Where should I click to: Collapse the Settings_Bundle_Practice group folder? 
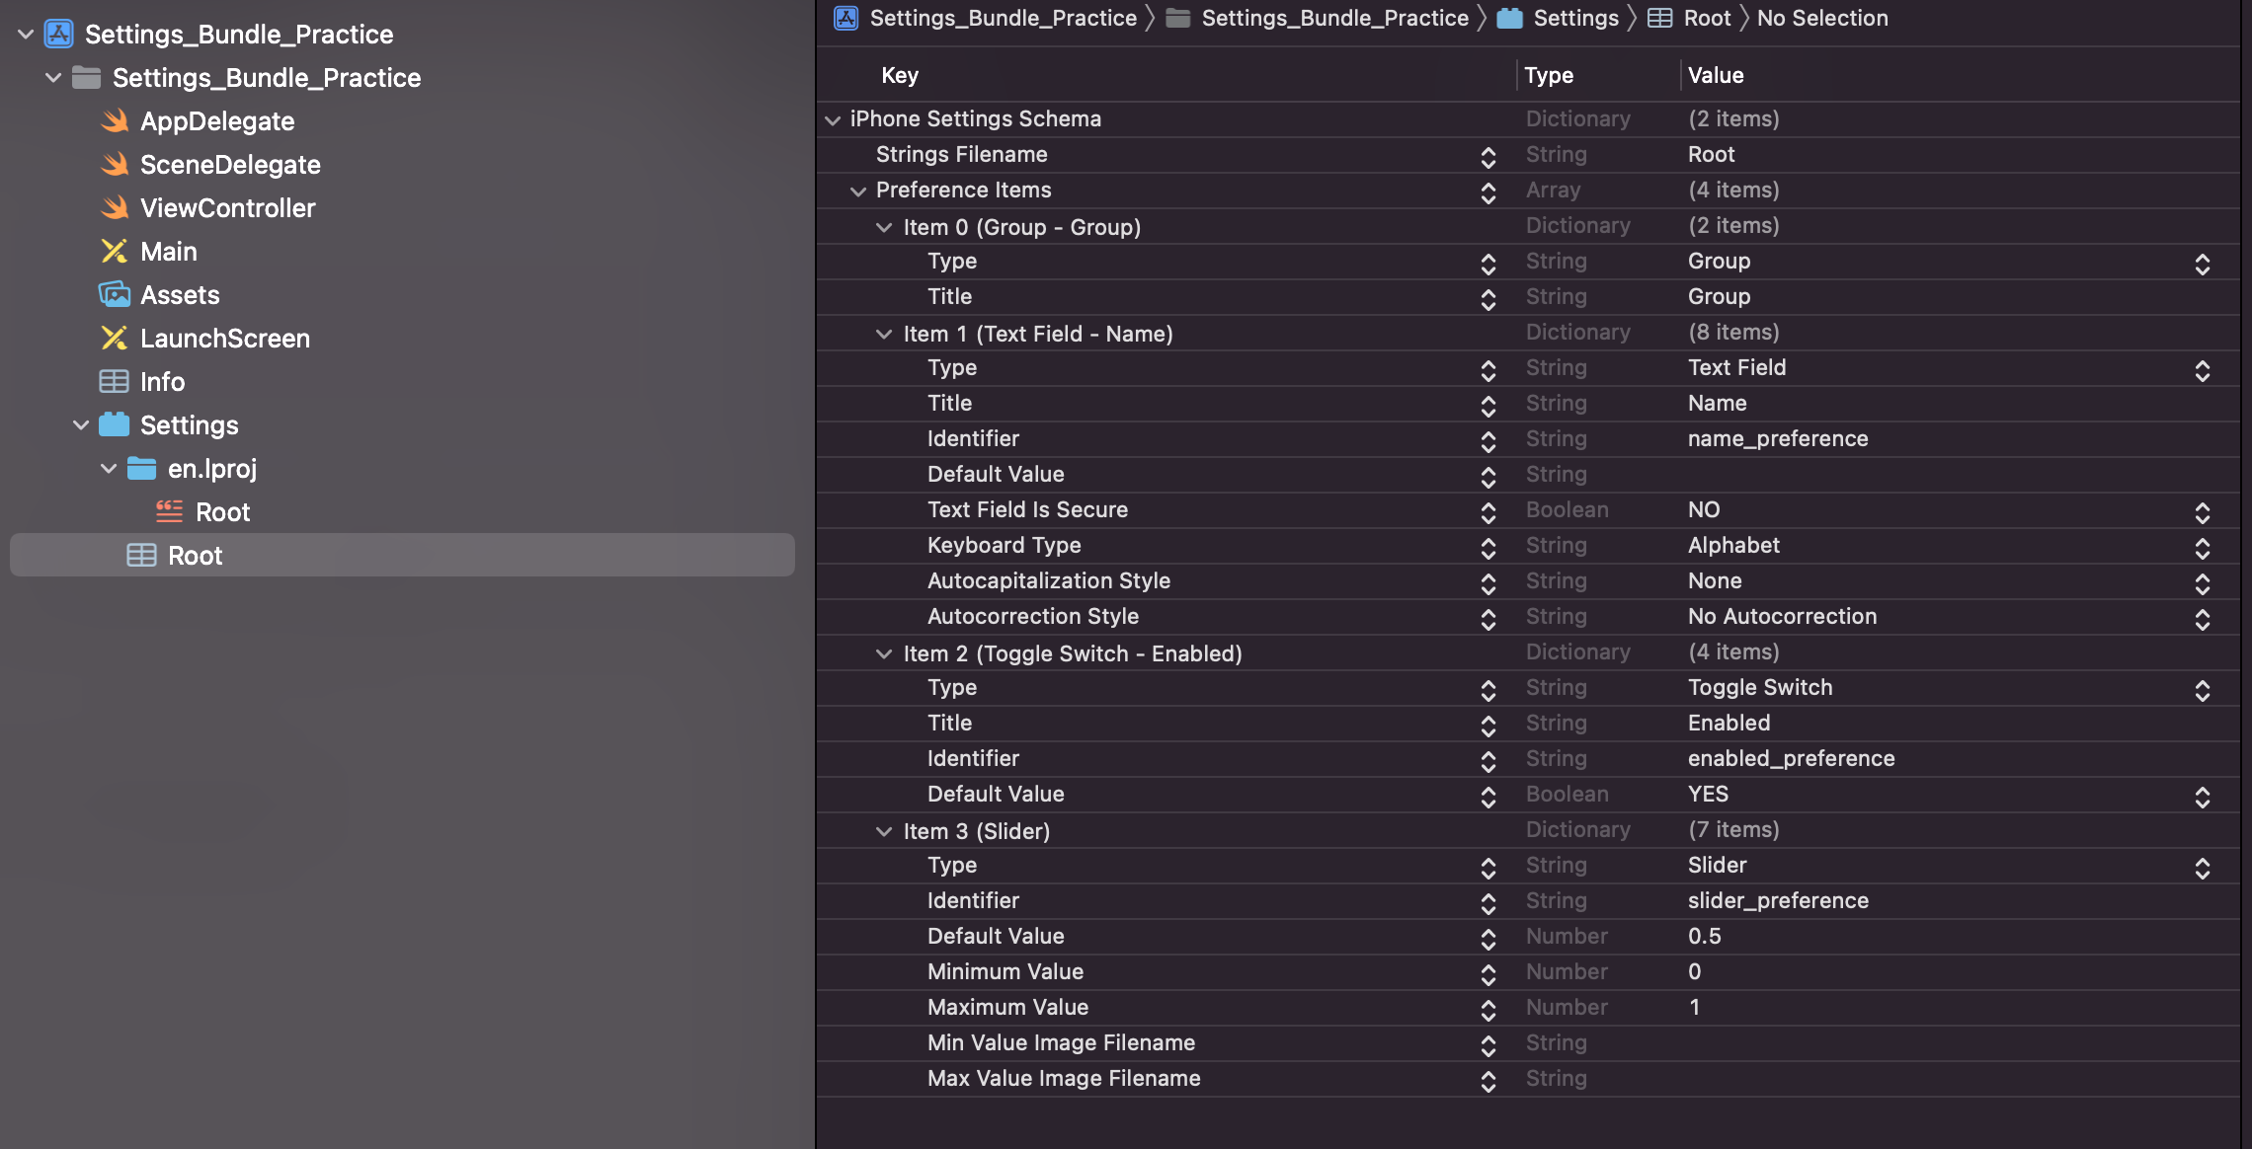click(53, 78)
